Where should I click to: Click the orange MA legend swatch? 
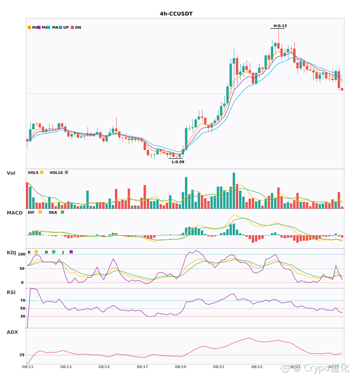pyautogui.click(x=29, y=27)
